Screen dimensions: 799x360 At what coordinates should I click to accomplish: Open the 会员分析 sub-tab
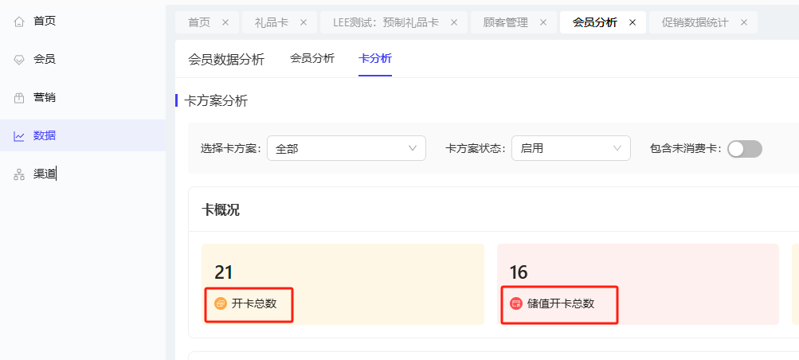click(x=311, y=59)
